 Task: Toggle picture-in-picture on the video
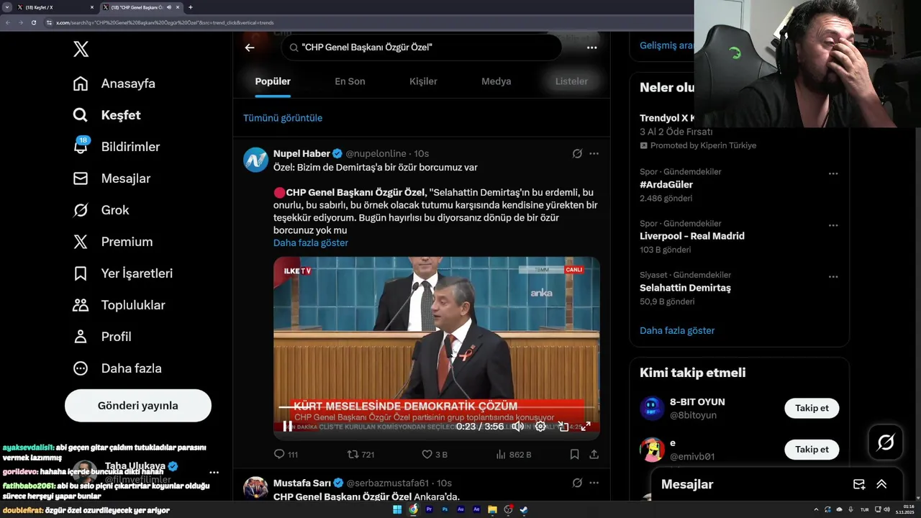click(x=563, y=426)
